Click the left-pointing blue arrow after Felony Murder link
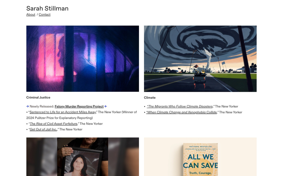283x176 pixels. point(106,106)
